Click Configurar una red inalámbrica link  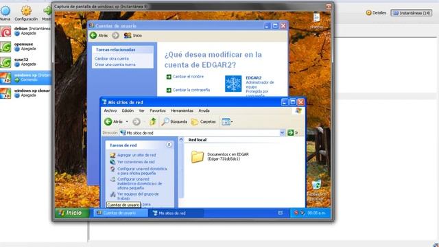tap(139, 183)
